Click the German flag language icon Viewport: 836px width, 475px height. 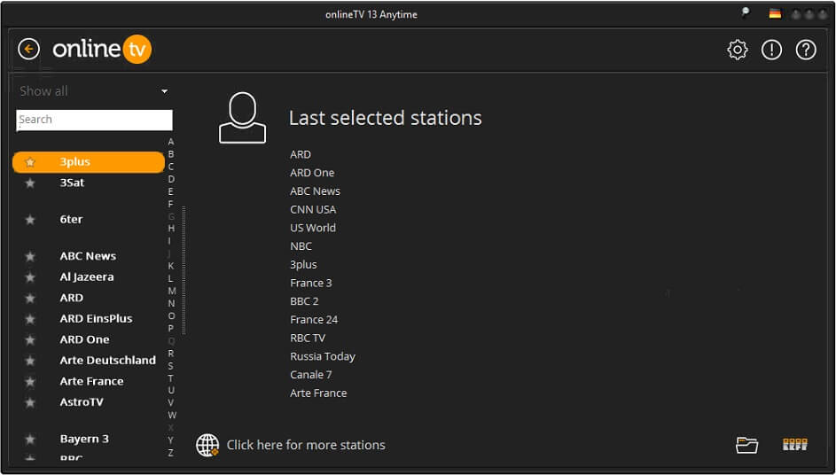pyautogui.click(x=775, y=14)
